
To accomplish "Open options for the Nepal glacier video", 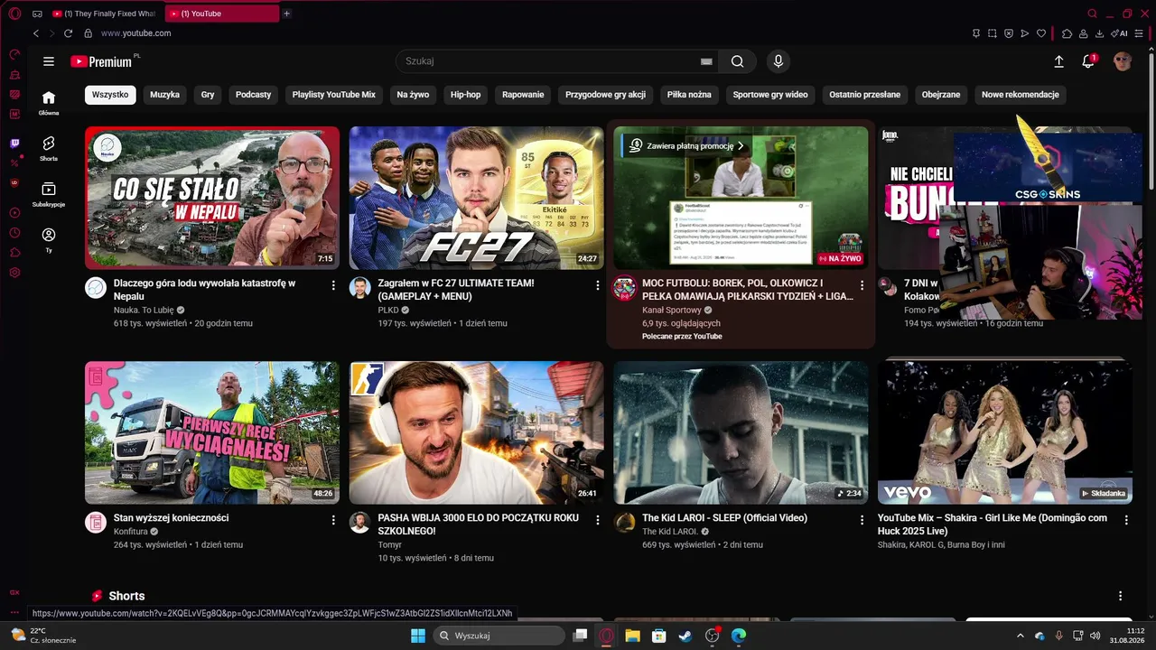I will tap(333, 285).
